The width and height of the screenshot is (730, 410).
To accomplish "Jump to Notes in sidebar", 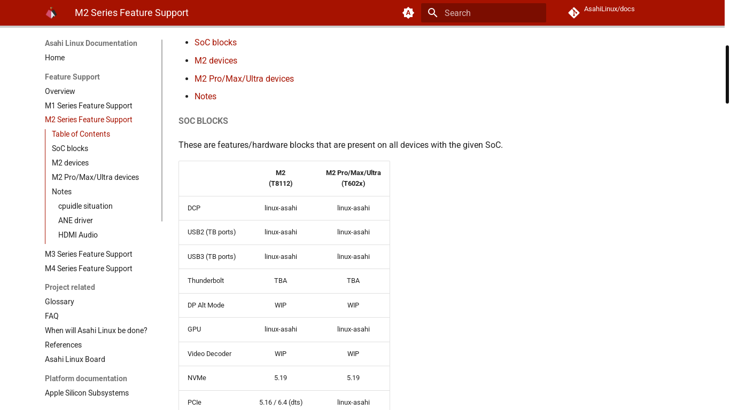I will 61,192.
